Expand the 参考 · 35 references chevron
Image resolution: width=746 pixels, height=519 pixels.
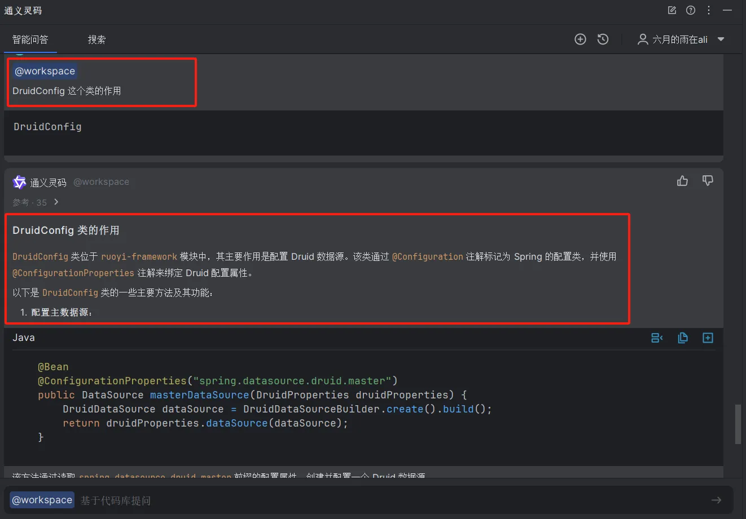tap(56, 202)
